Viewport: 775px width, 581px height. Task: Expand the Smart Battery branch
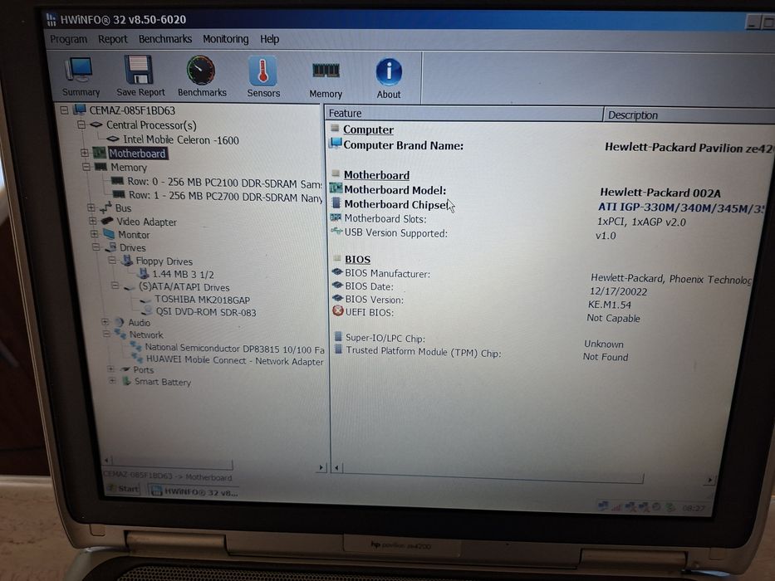coord(112,381)
